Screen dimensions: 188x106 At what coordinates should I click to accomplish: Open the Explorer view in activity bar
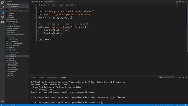[x=2, y=2]
